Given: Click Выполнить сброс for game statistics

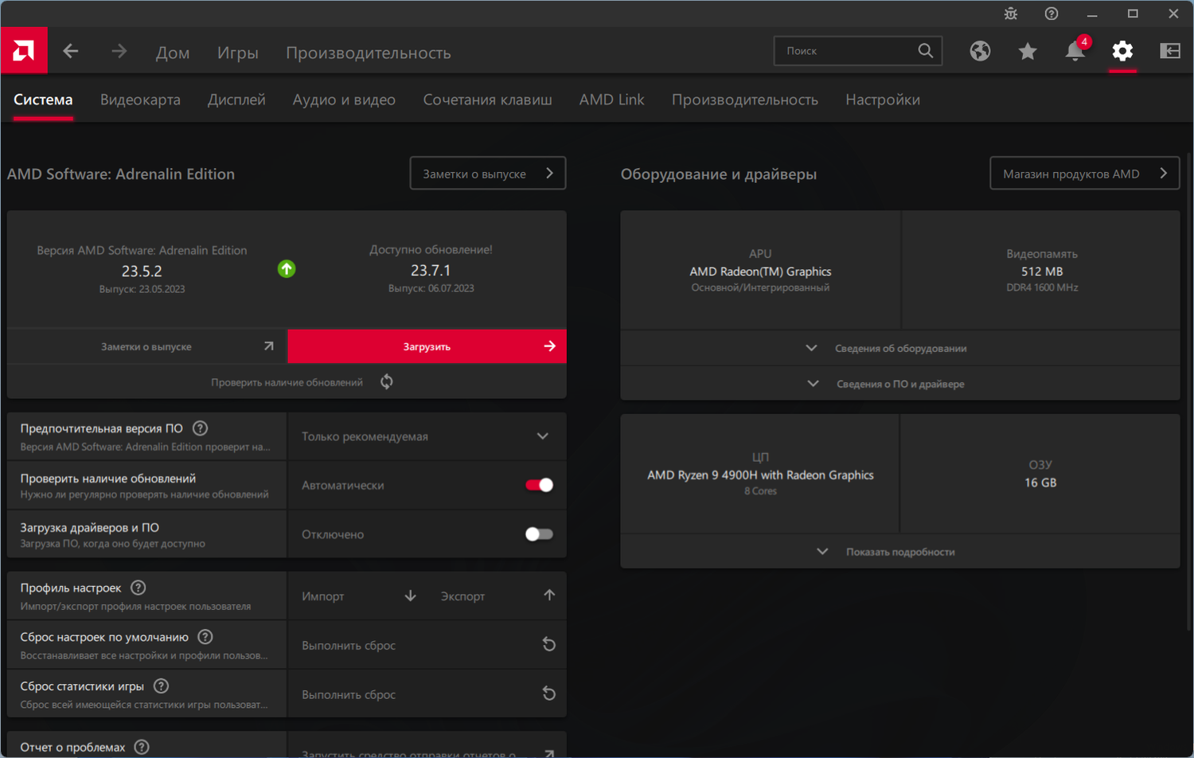Looking at the screenshot, I should tap(427, 694).
